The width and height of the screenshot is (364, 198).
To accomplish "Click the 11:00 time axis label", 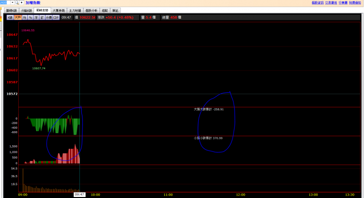I will click(168, 195).
